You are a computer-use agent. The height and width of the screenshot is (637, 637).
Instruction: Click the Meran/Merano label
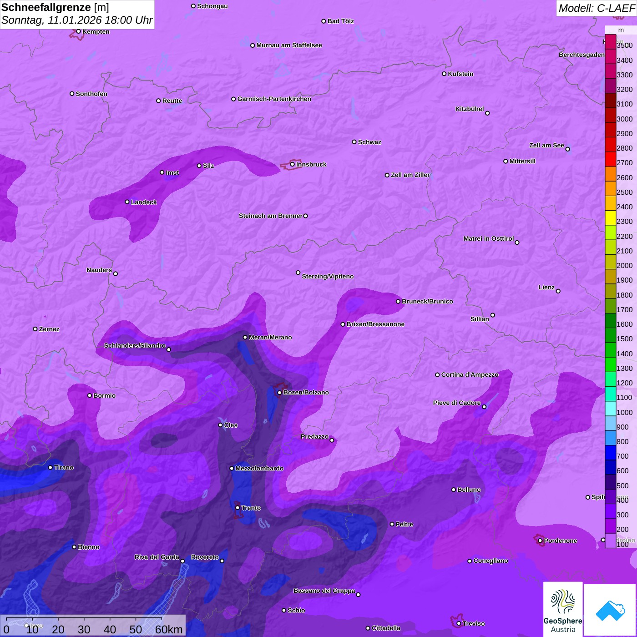pos(270,337)
